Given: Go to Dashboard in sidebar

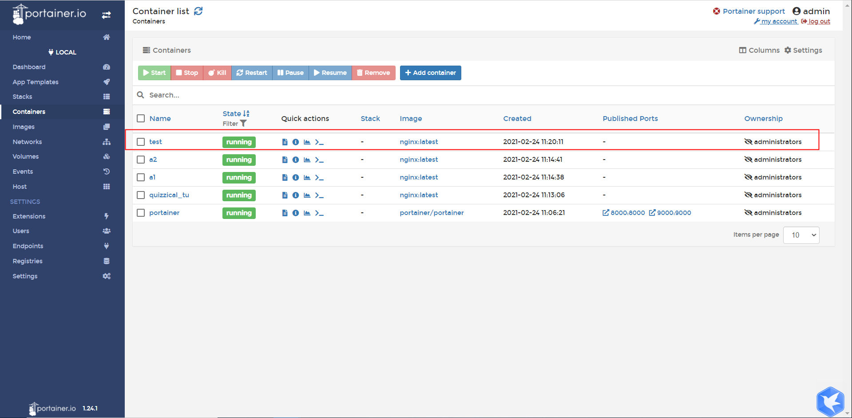Looking at the screenshot, I should [x=62, y=67].
